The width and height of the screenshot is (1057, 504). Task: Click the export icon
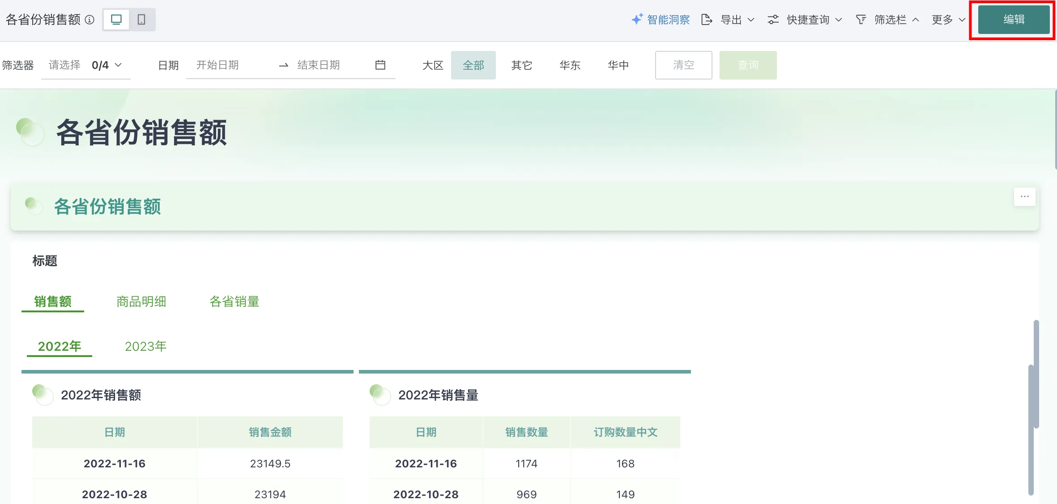(x=707, y=20)
